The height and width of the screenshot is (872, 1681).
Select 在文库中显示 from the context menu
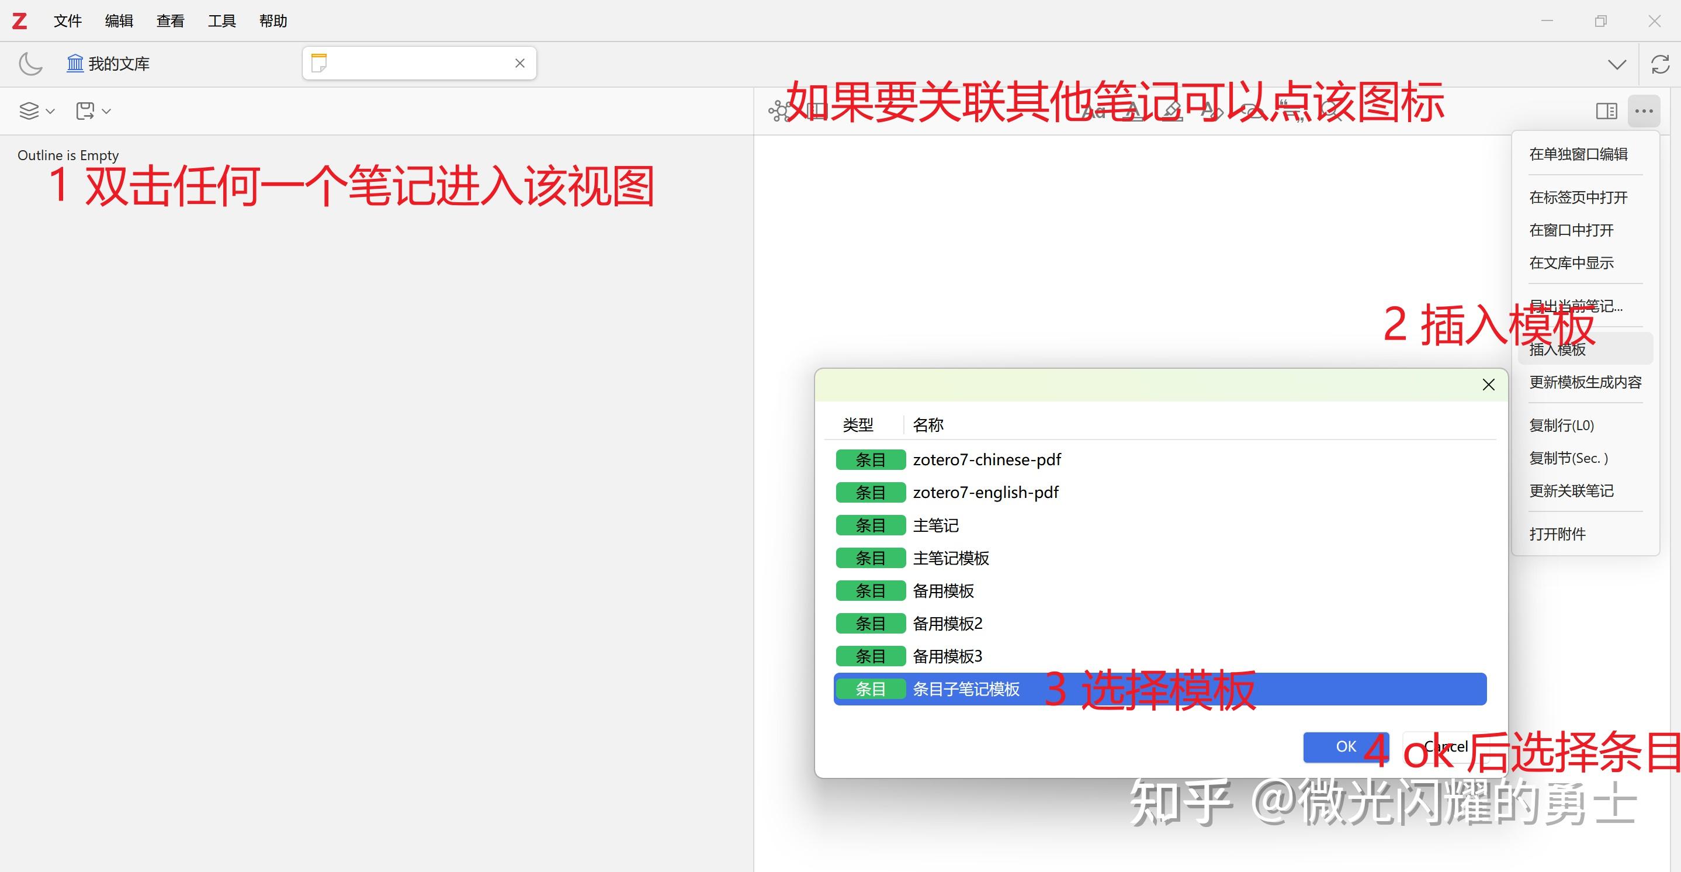1572,262
